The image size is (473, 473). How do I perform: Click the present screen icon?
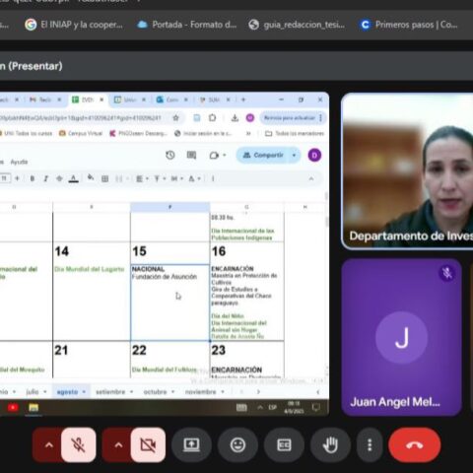tap(191, 445)
